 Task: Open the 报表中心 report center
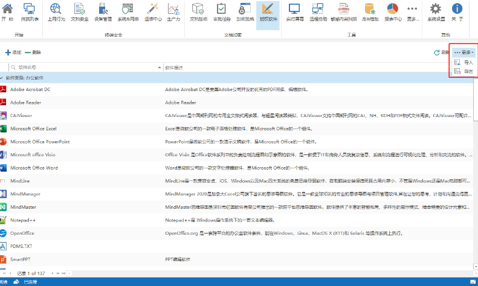click(x=392, y=11)
